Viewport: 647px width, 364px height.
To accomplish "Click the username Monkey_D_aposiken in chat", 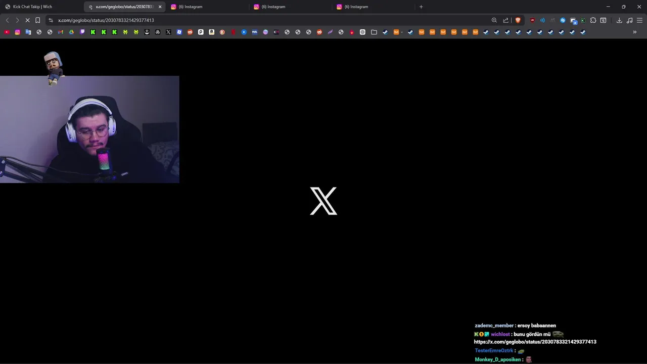I will [x=498, y=359].
